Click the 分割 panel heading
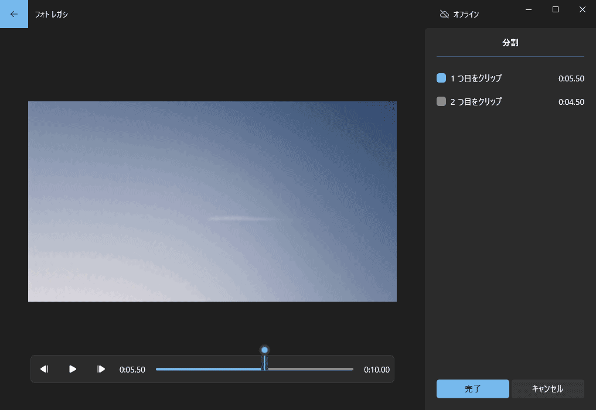The width and height of the screenshot is (596, 410). [x=510, y=43]
